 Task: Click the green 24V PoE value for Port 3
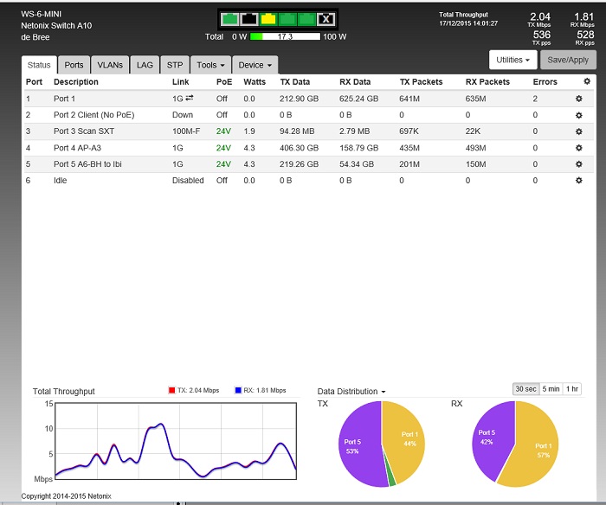coord(223,131)
